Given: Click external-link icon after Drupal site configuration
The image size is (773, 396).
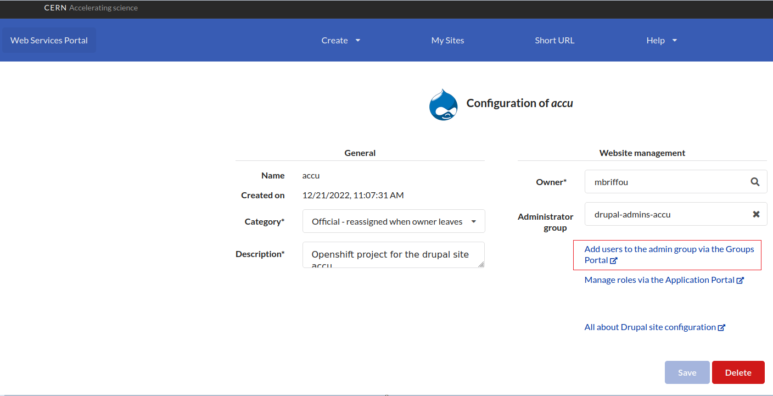Looking at the screenshot, I should click(721, 327).
